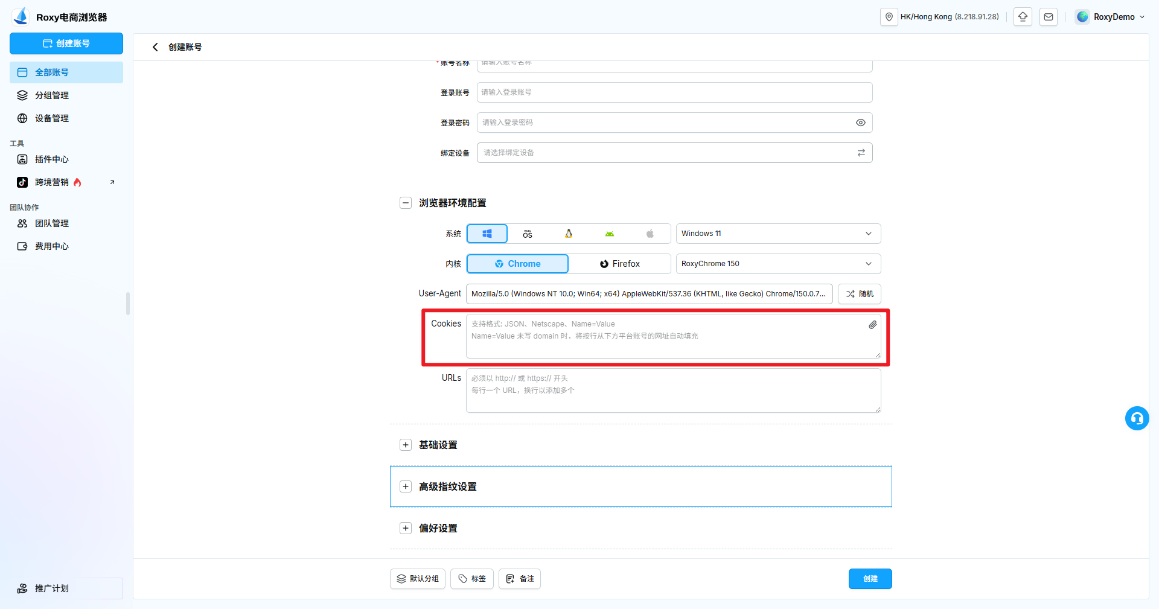
Task: Select the macOS system icon
Action: click(528, 234)
